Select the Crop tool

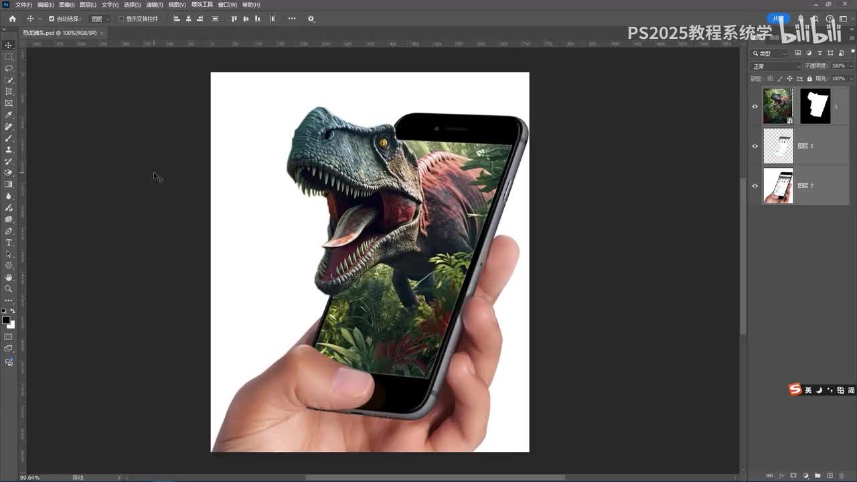coord(9,92)
